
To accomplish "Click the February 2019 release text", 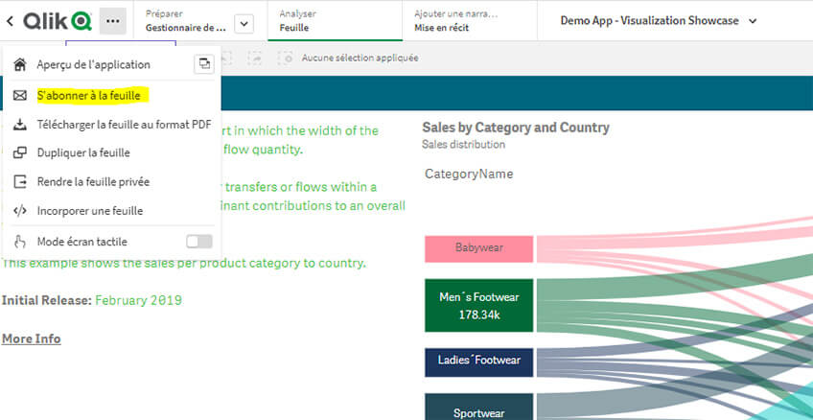I will pyautogui.click(x=138, y=300).
